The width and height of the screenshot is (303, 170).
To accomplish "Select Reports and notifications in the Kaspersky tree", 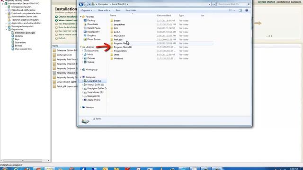I will (23, 10).
